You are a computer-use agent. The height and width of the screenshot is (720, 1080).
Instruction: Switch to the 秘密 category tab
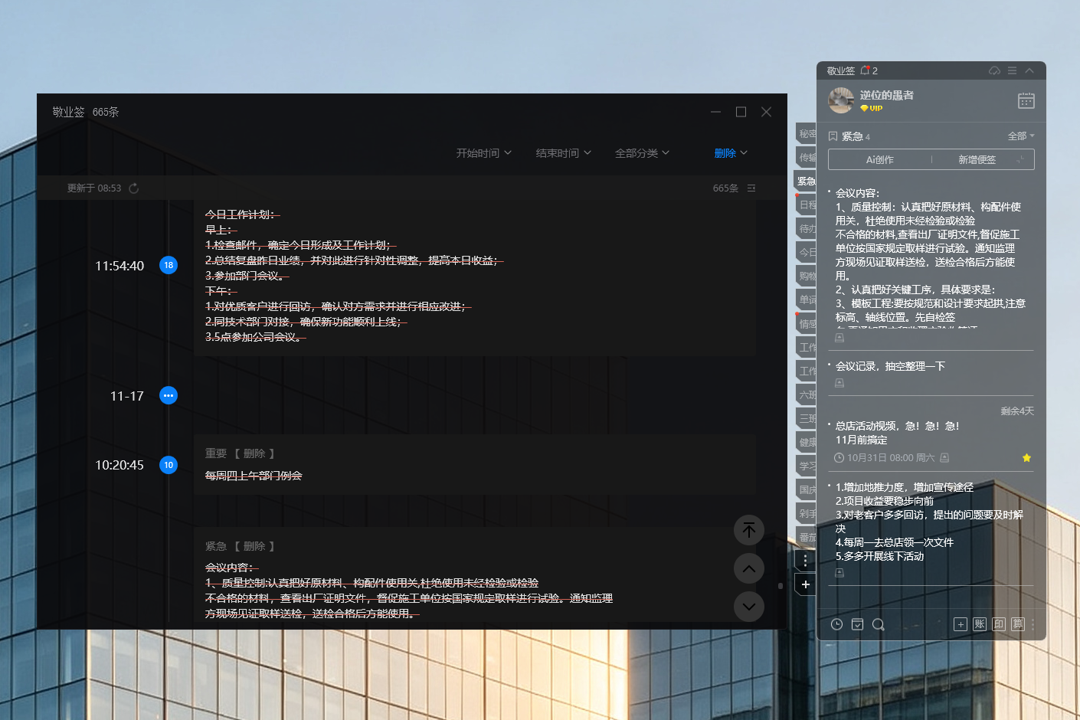806,134
